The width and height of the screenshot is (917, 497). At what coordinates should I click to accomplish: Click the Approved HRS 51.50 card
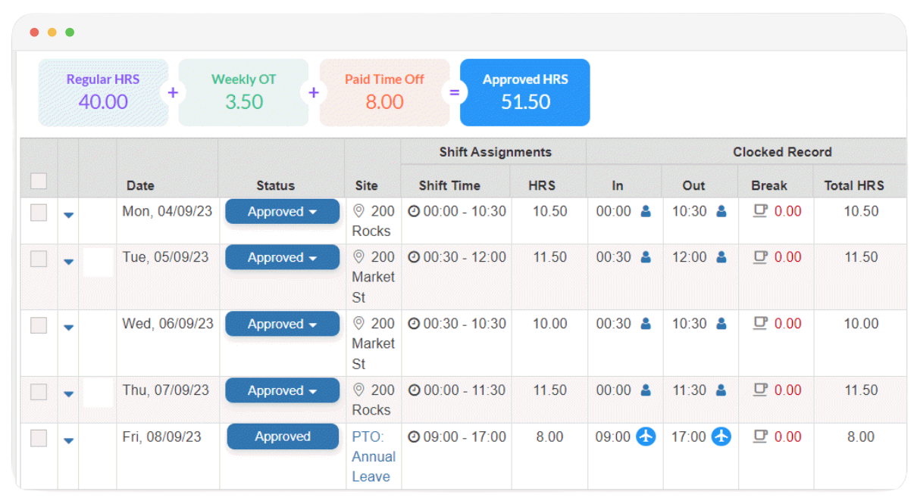[525, 92]
